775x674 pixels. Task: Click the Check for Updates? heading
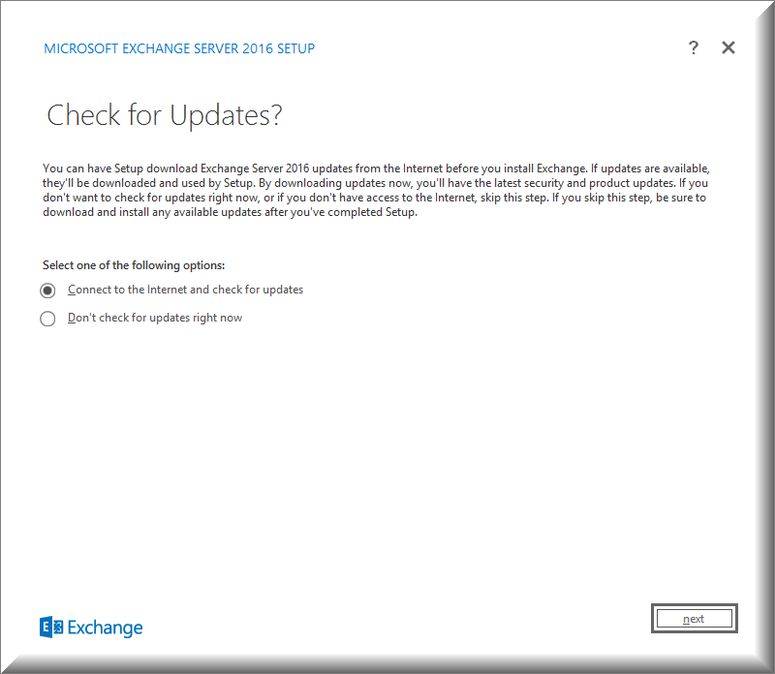pos(164,115)
